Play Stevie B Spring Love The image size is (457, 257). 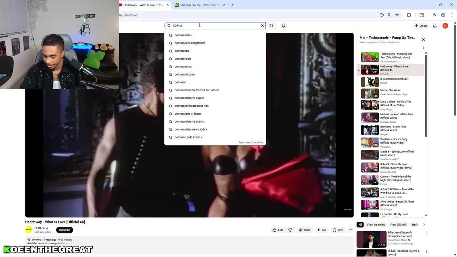tap(391, 155)
